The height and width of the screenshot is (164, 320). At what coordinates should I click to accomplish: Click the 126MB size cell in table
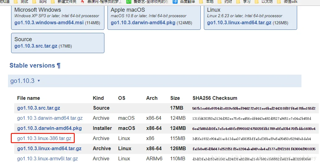178,149
